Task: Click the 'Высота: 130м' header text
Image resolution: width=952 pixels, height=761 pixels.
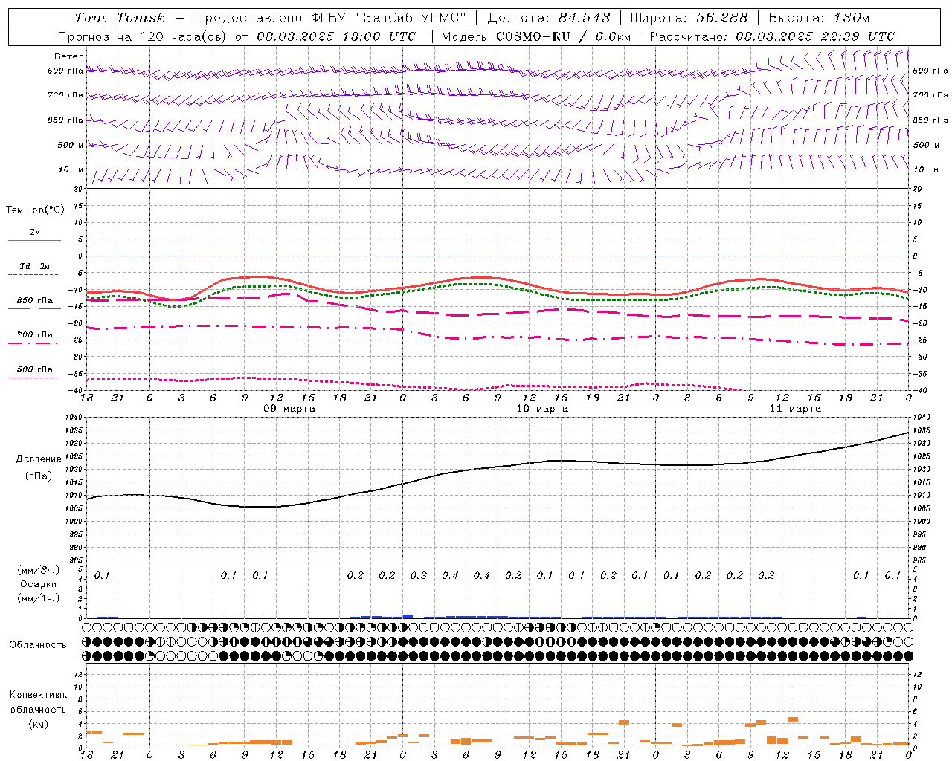Action: (x=819, y=18)
